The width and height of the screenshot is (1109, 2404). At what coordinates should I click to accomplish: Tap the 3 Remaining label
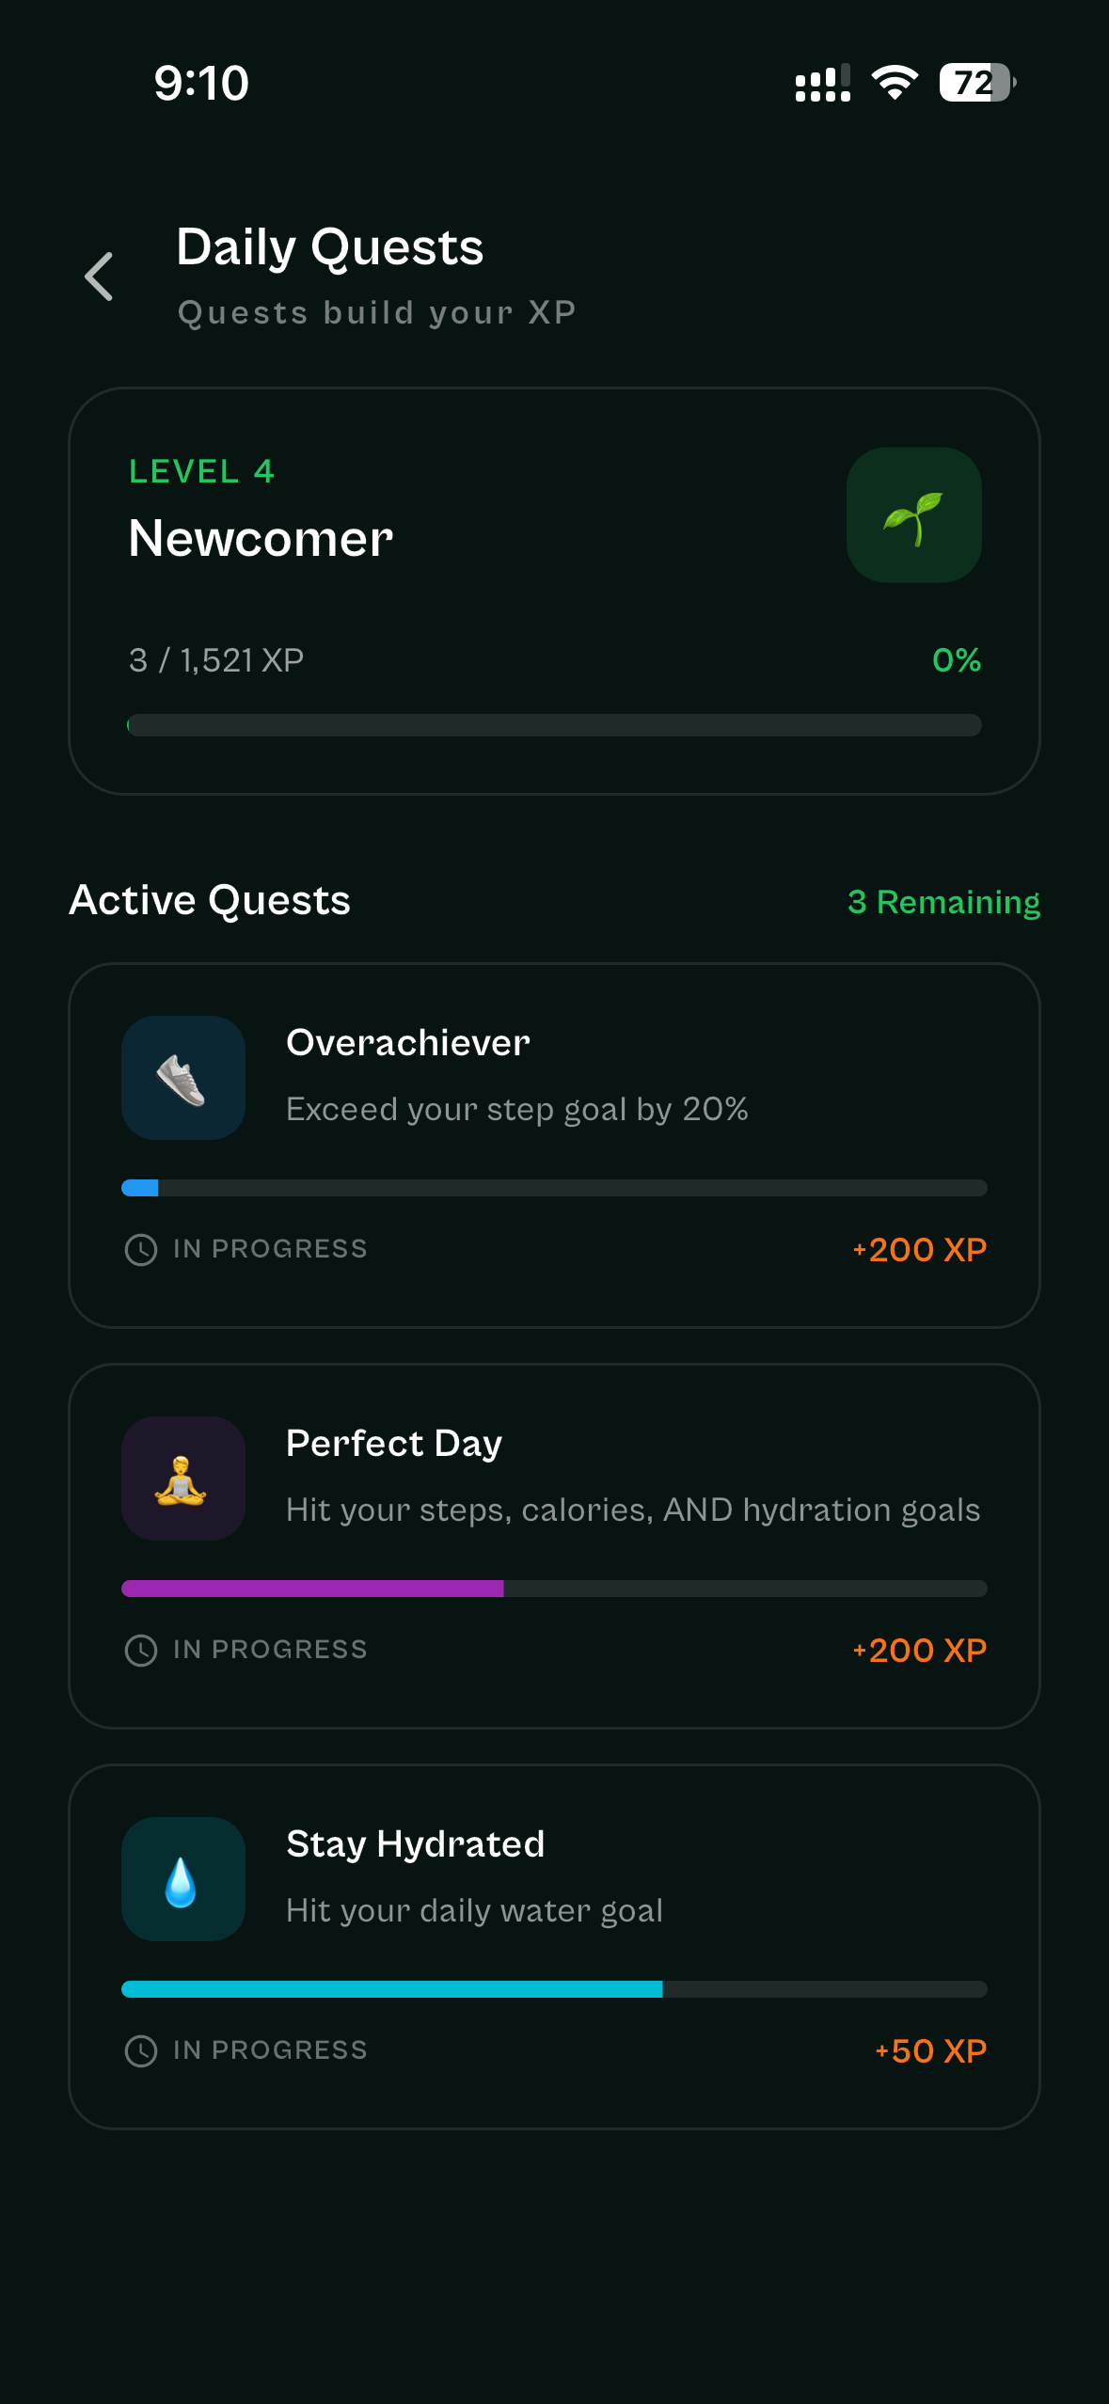coord(943,902)
